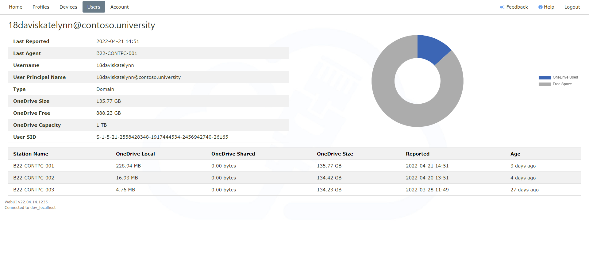Sort by Station Name column header
Screen dimensions: 589x273
pos(31,154)
